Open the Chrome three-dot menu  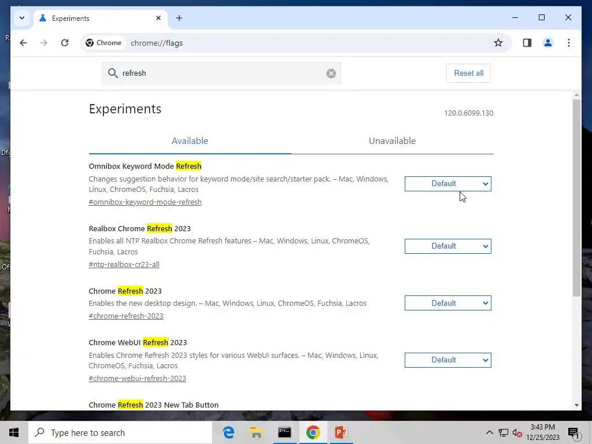coord(569,43)
